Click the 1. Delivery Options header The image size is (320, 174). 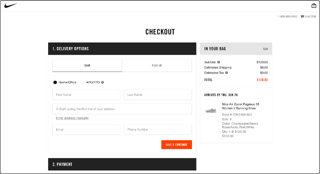coord(122,49)
